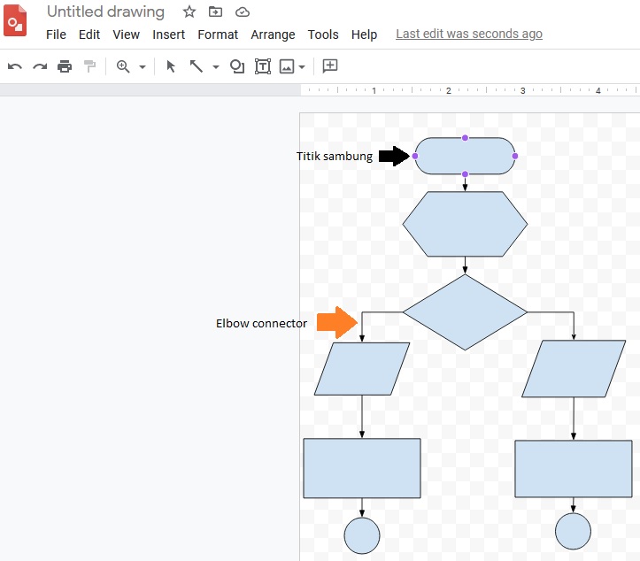640x561 pixels.
Task: Open the Insert menu
Action: [x=168, y=35]
